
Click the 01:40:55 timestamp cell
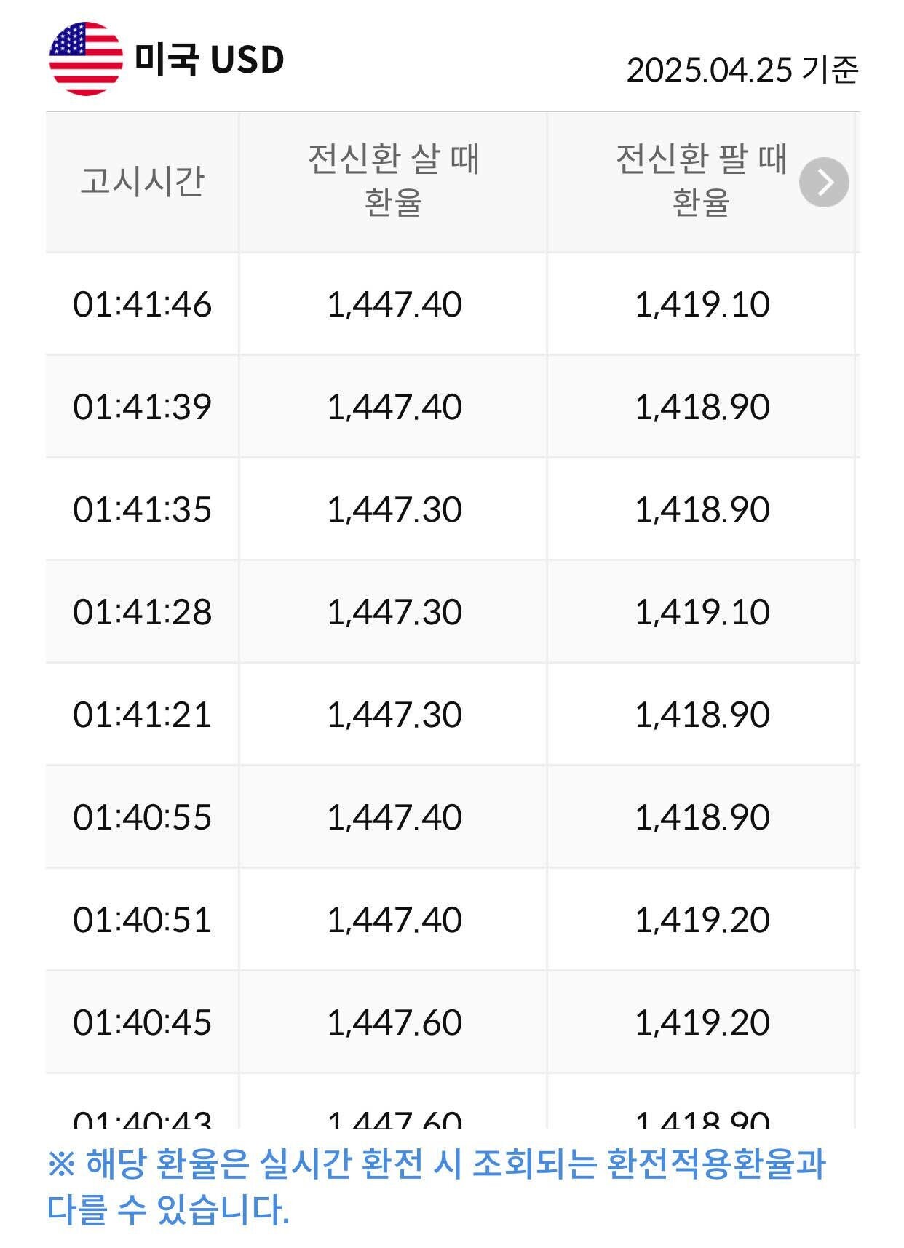[x=142, y=817]
